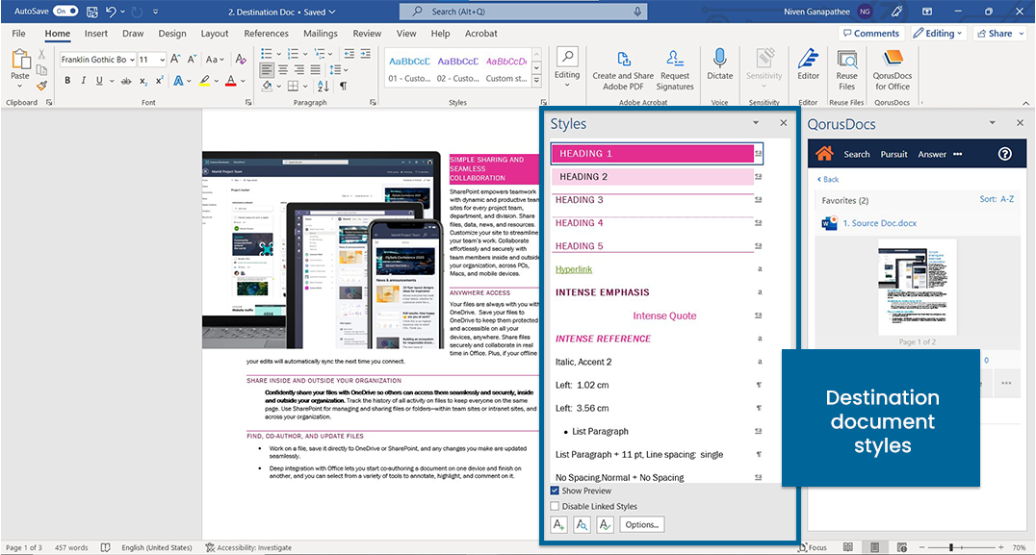Viewport: 1036px width, 555px height.
Task: Click the Back link in QorusDocs
Action: pos(828,180)
